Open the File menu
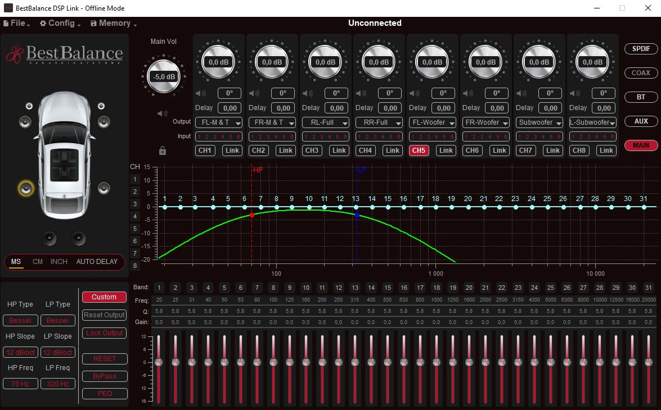Viewport: 661px width, 410px height. tap(18, 24)
